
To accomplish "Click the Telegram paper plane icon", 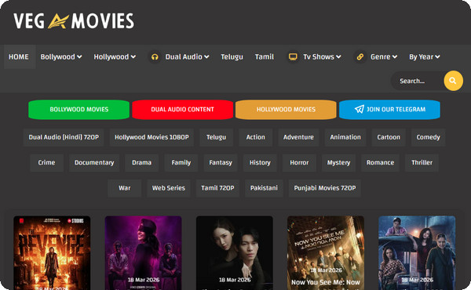I will (x=360, y=109).
